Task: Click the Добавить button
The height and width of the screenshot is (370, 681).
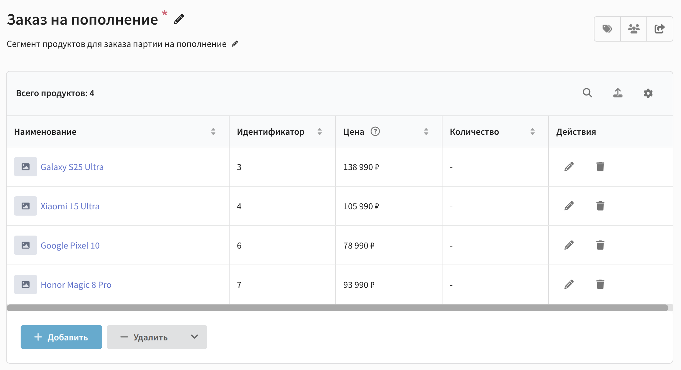Action: (61, 337)
